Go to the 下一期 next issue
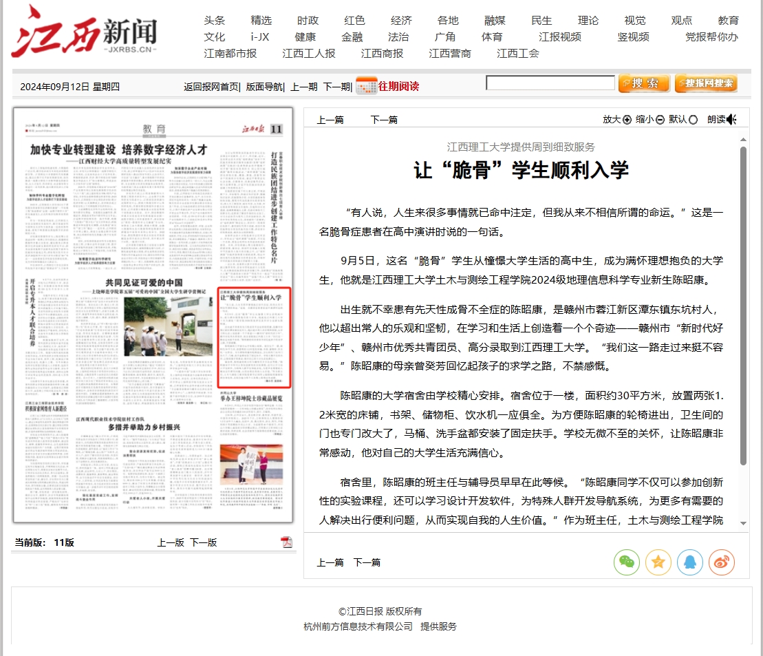763x656 pixels. pos(336,87)
